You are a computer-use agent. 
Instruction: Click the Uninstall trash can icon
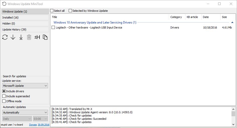pos(29,37)
